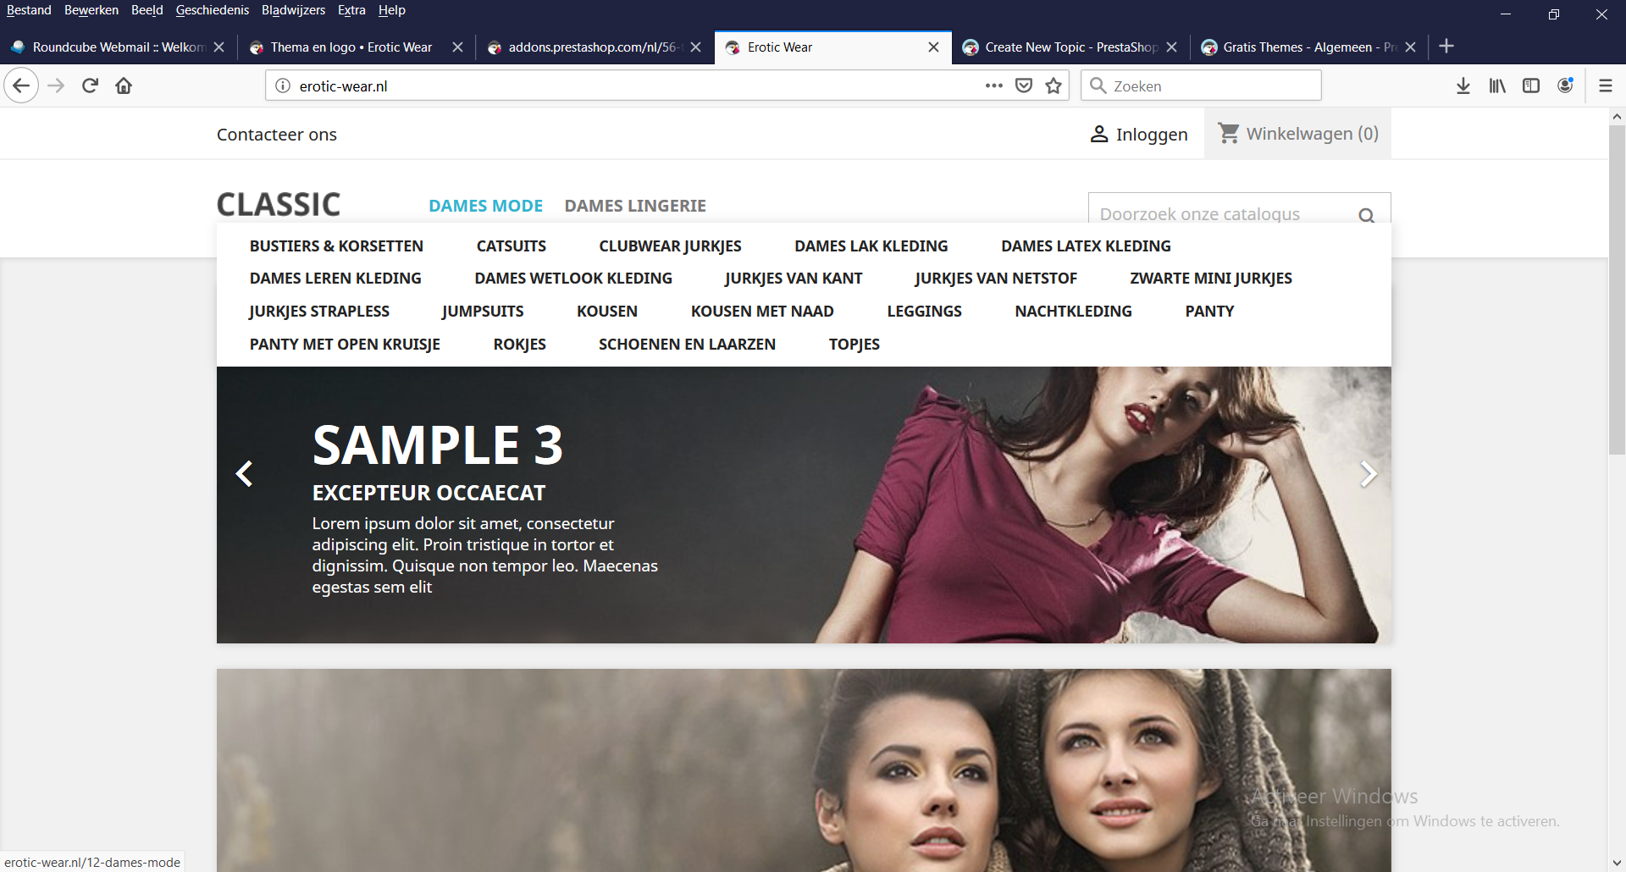Viewport: 1626px width, 872px height.
Task: Expand the Dames Lingerie category menu
Action: (x=635, y=206)
